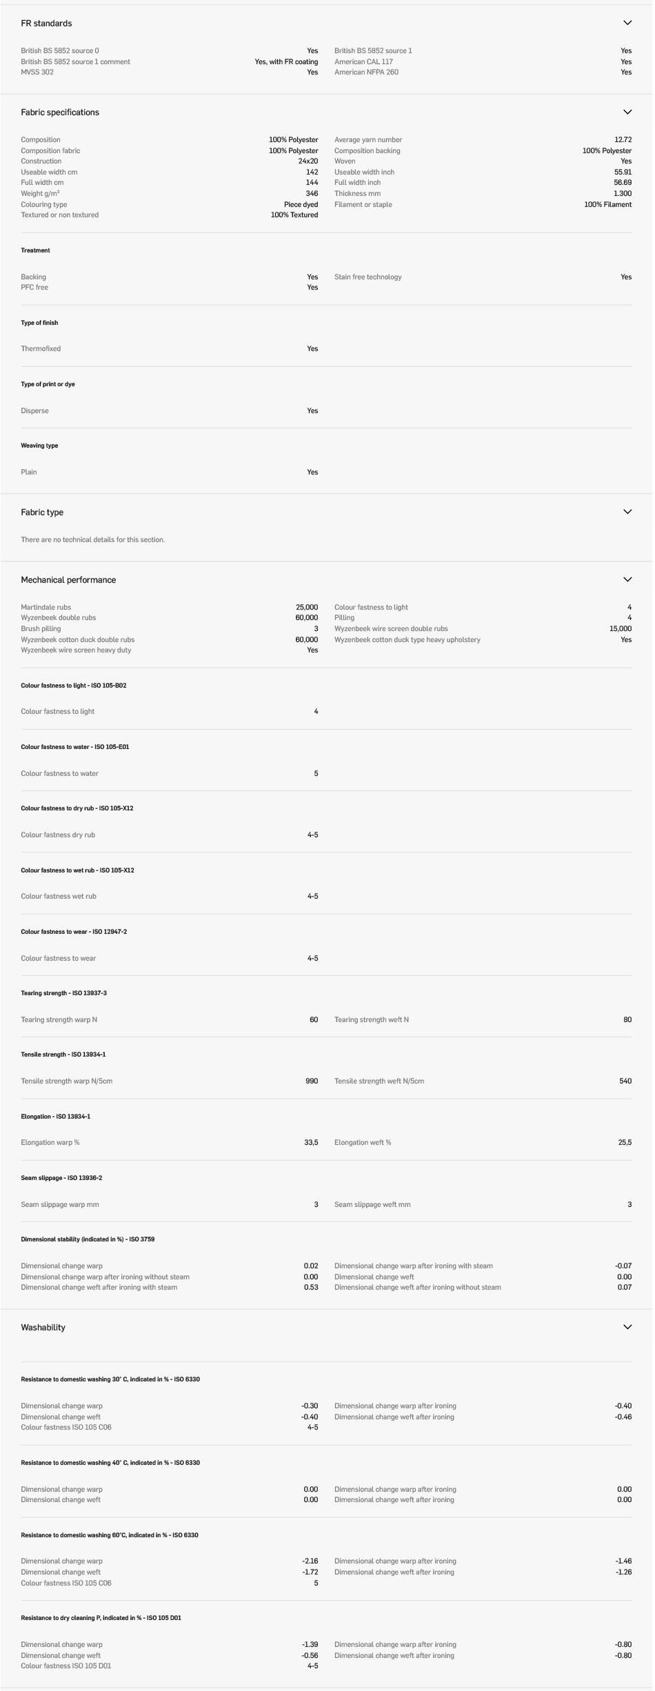This screenshot has width=655, height=1691.
Task: Collapse the FR standards section chevron
Action: pos(627,23)
